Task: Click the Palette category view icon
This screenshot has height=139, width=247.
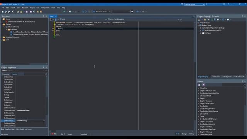Action: click(x=199, y=85)
